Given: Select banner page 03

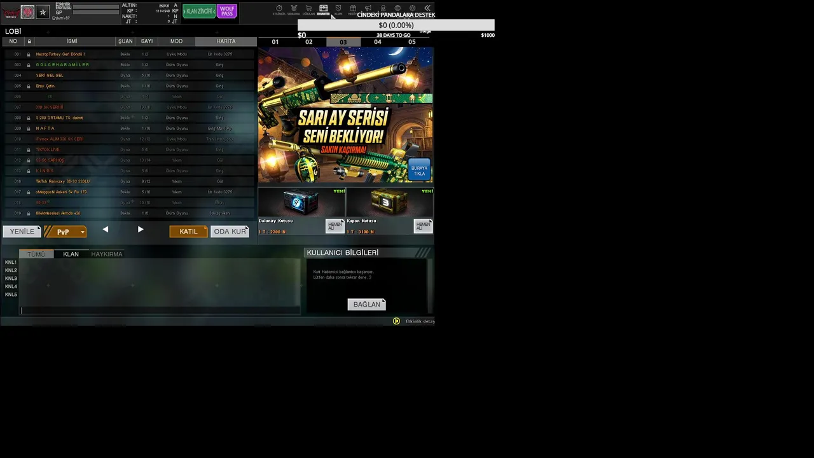Looking at the screenshot, I should pos(343,42).
